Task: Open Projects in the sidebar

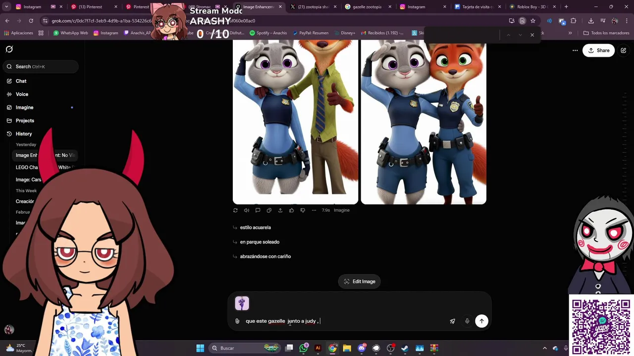Action: [25, 121]
